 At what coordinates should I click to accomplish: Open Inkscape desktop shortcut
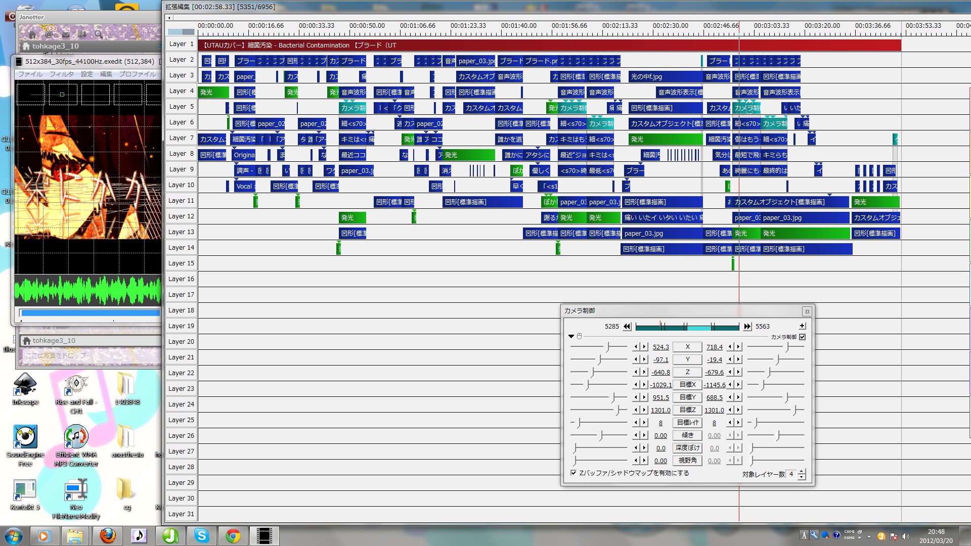coord(25,390)
